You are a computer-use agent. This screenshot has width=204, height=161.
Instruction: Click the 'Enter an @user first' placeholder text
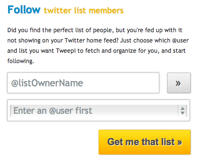pos(53,111)
